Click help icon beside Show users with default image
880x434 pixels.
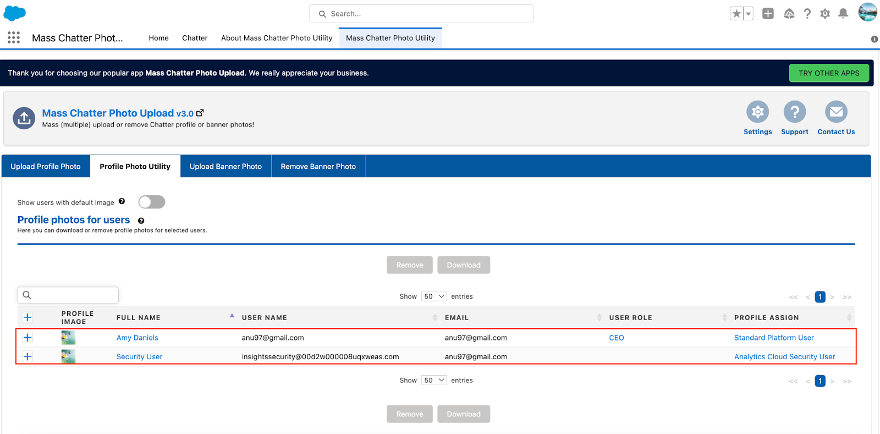122,201
